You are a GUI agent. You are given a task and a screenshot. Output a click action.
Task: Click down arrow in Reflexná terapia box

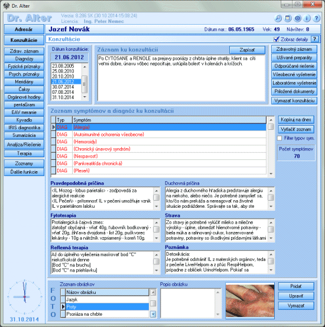[x=157, y=270]
